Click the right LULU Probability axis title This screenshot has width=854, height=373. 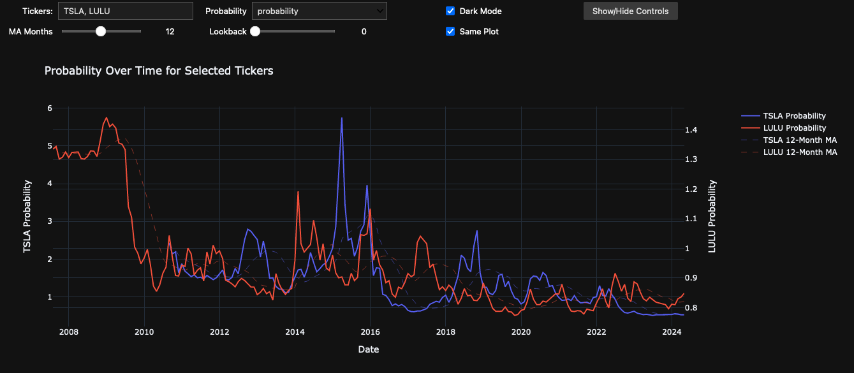[x=712, y=216]
